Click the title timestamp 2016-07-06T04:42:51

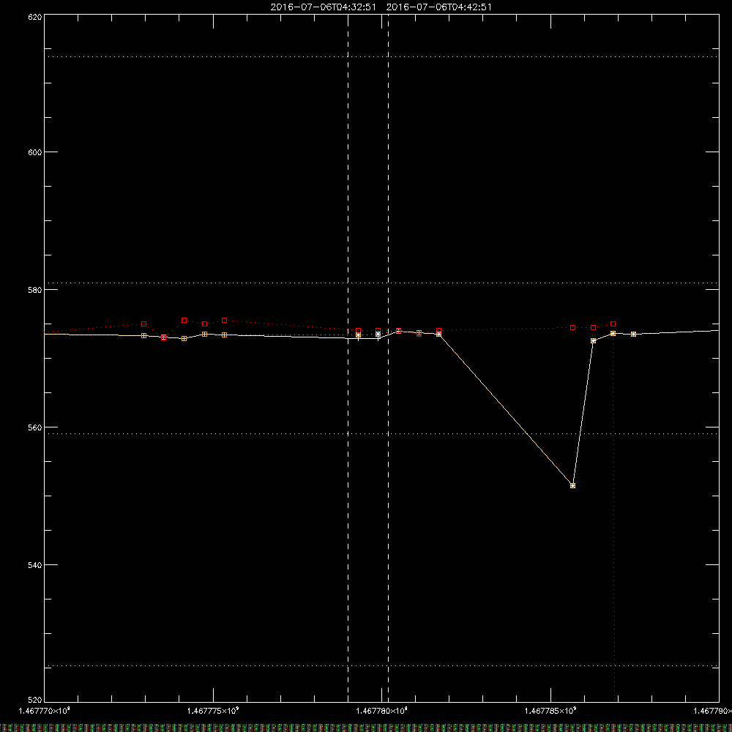point(438,7)
